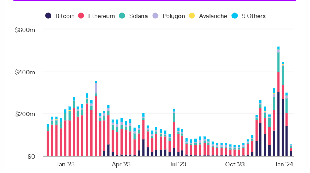This screenshot has width=310, height=173.
Task: Click the Jul '23 axis label
Action: click(178, 164)
